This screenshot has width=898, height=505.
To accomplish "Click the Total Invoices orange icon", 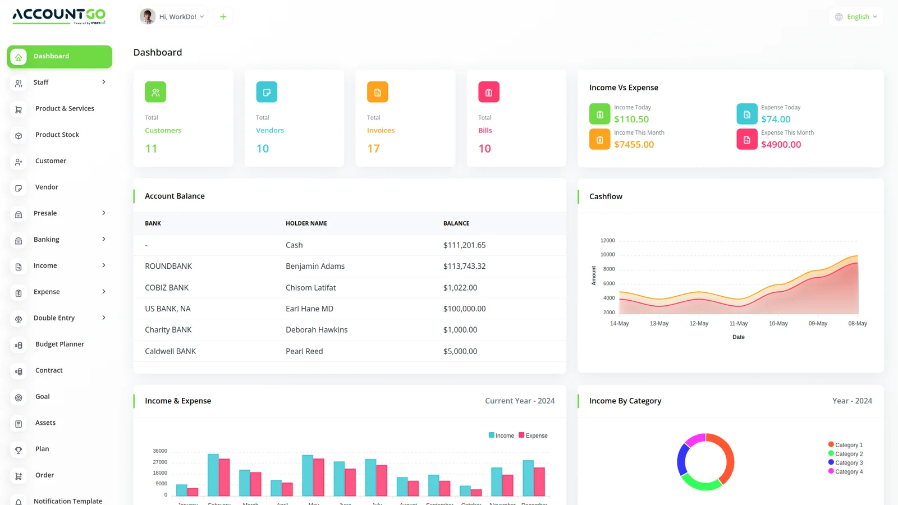I will click(x=378, y=92).
